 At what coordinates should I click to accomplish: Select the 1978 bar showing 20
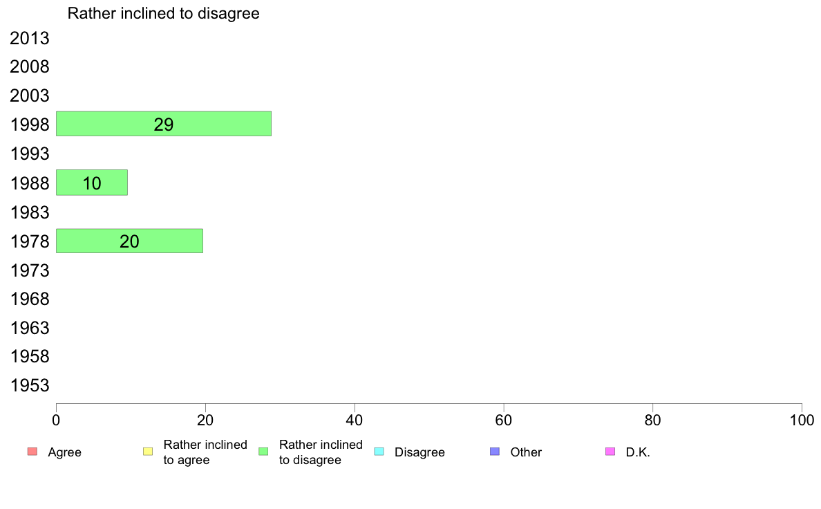pyautogui.click(x=129, y=241)
